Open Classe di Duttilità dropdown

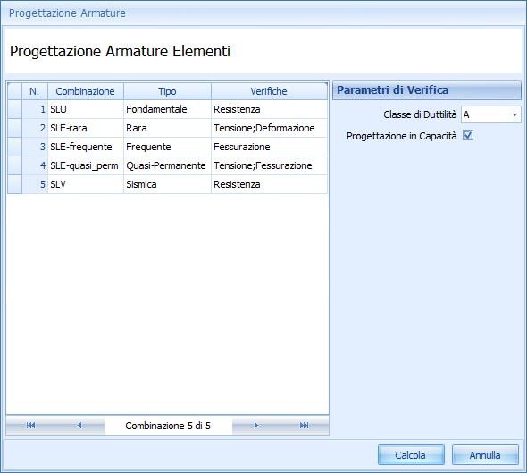[514, 114]
